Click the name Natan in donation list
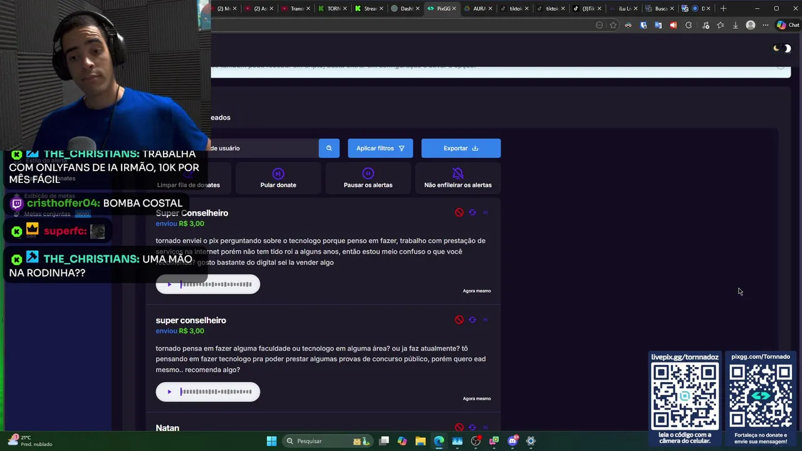802x451 pixels. click(x=167, y=428)
